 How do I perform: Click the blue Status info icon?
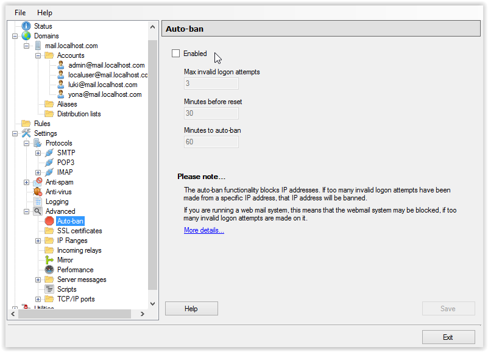[x=26, y=26]
